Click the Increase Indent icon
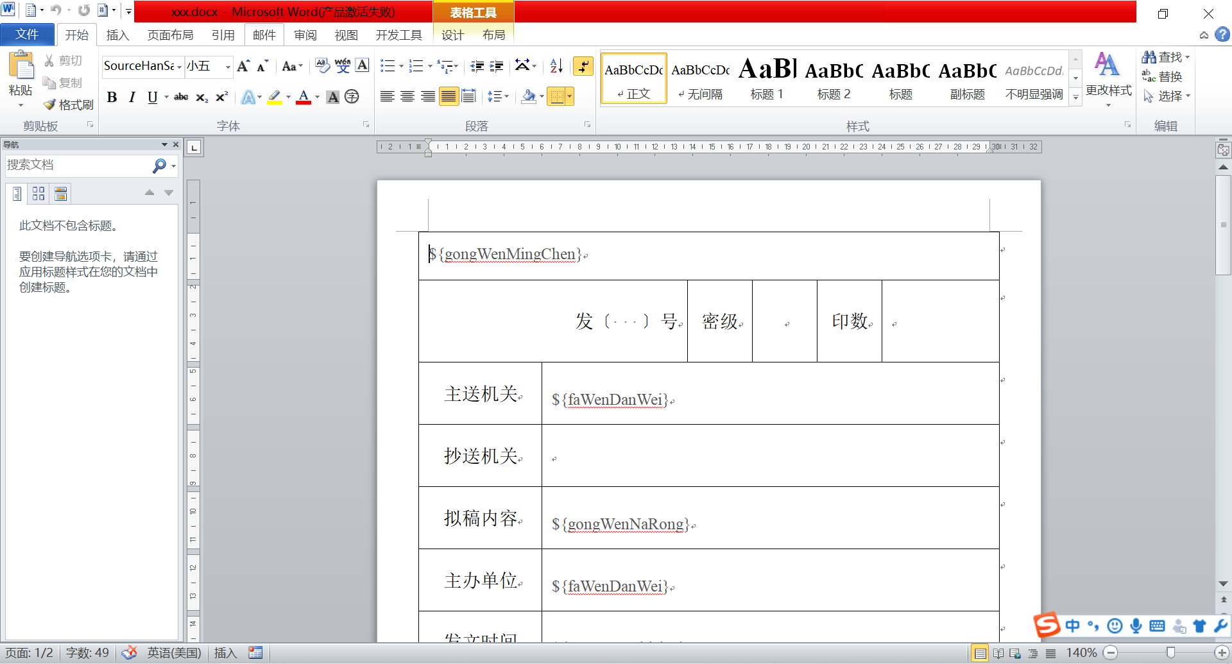 (496, 66)
